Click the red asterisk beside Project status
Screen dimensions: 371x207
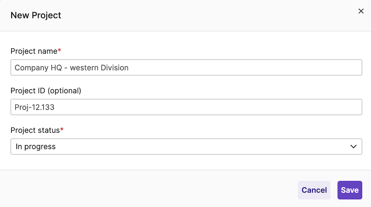(62, 129)
